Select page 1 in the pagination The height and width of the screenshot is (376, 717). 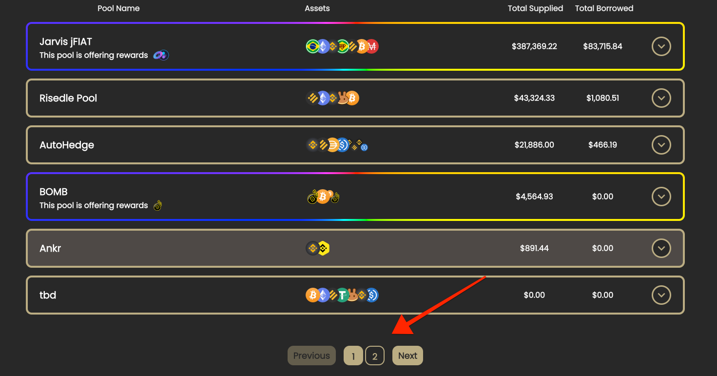(x=353, y=356)
